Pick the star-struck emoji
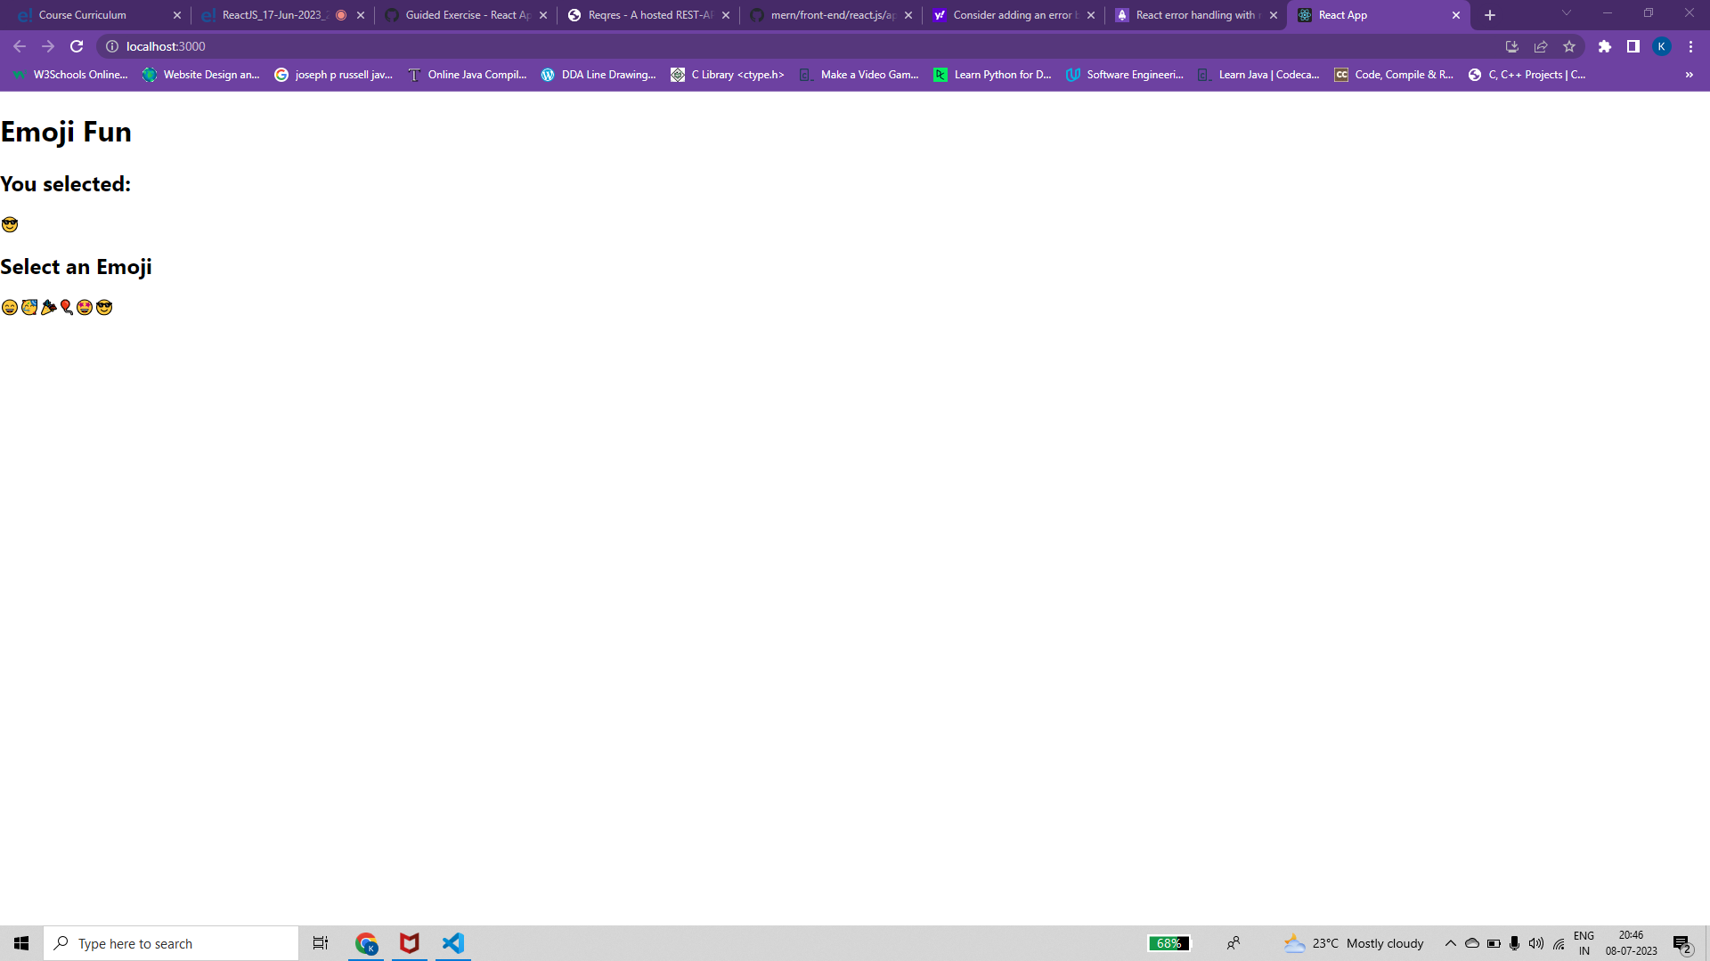Image resolution: width=1710 pixels, height=961 pixels. [x=85, y=308]
